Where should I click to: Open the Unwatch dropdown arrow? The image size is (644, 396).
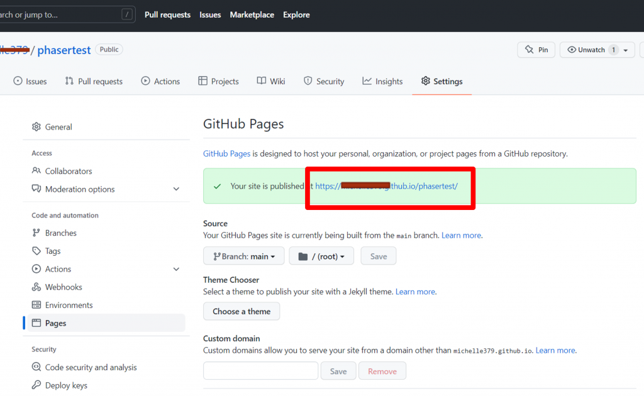[626, 50]
